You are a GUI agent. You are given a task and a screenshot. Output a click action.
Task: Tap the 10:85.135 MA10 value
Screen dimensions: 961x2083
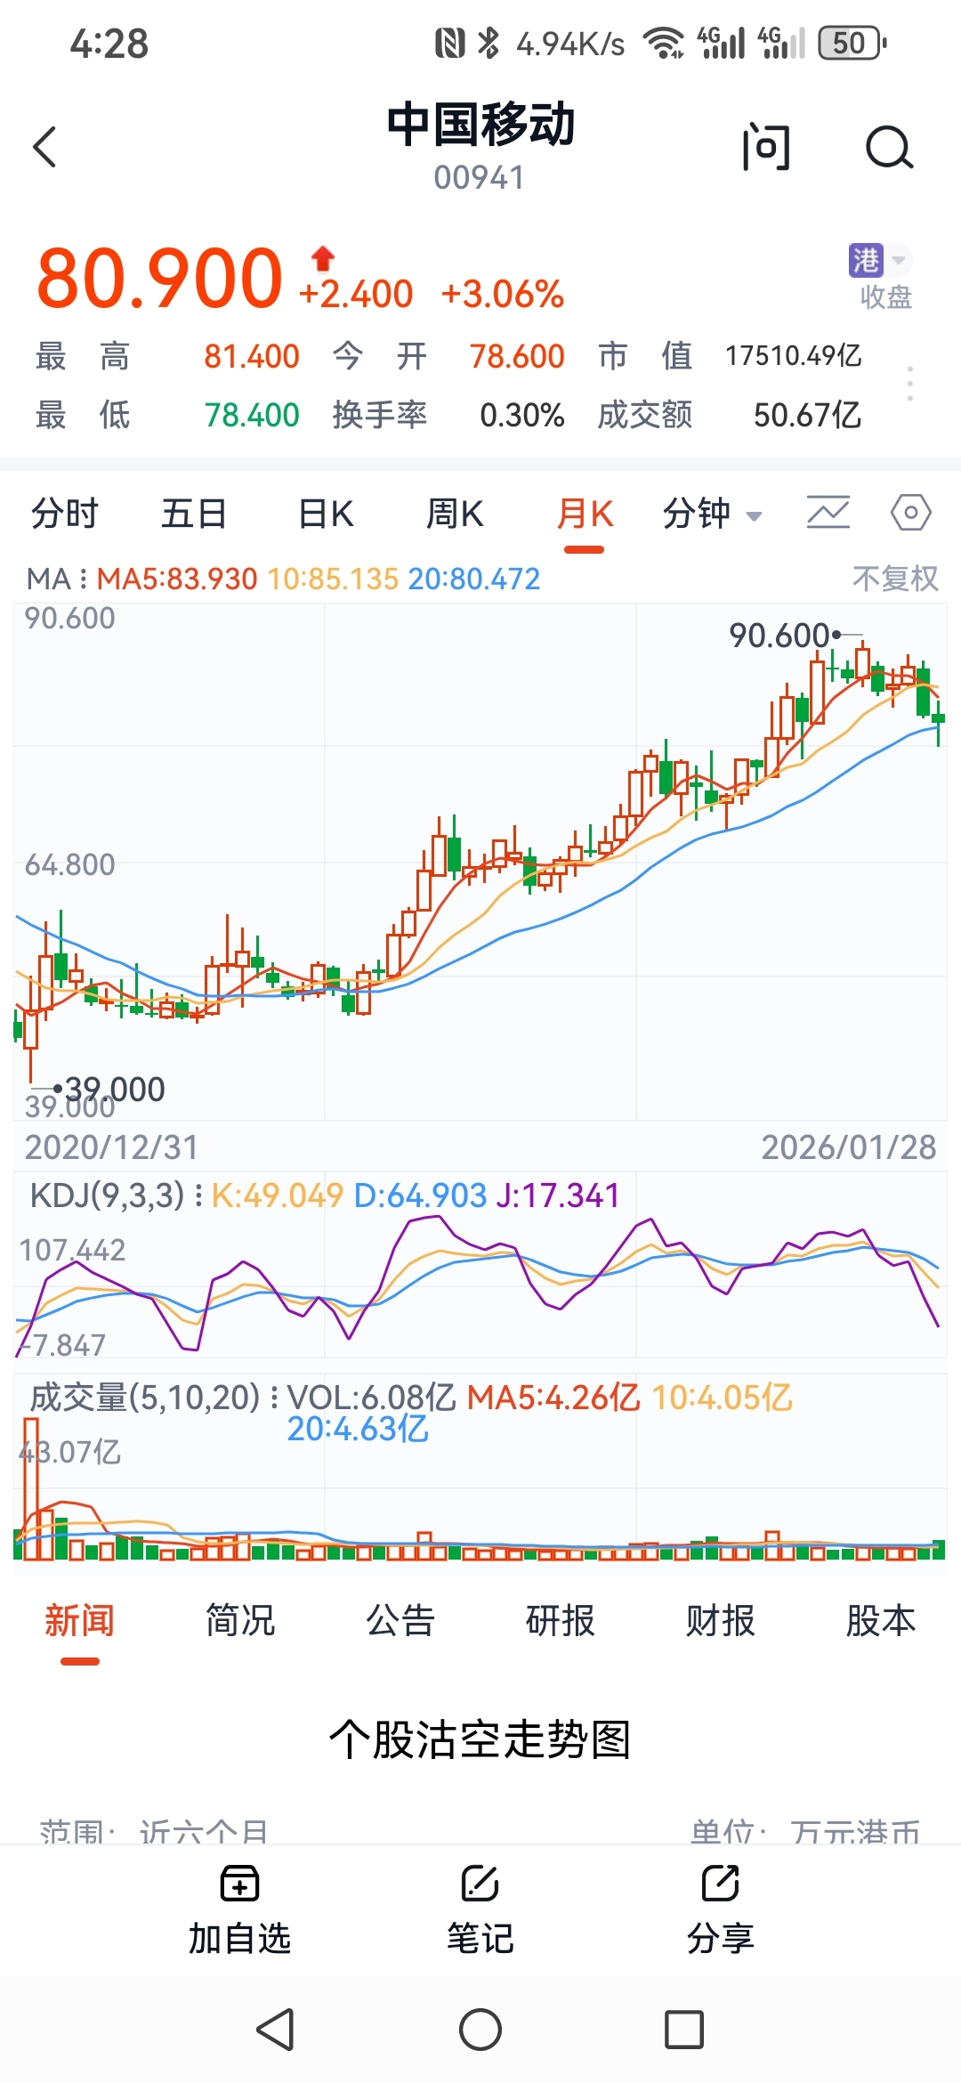click(x=333, y=579)
